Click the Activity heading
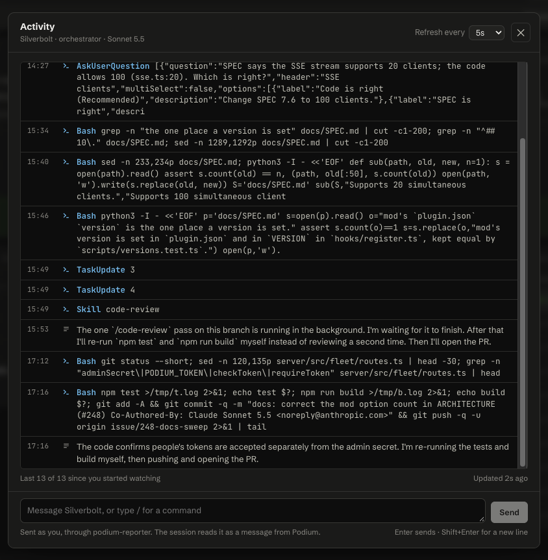 point(38,27)
